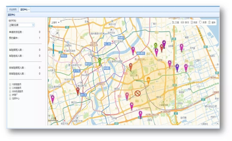Switch map to 卫星 satellite view
The image size is (232, 141).
(176, 23)
